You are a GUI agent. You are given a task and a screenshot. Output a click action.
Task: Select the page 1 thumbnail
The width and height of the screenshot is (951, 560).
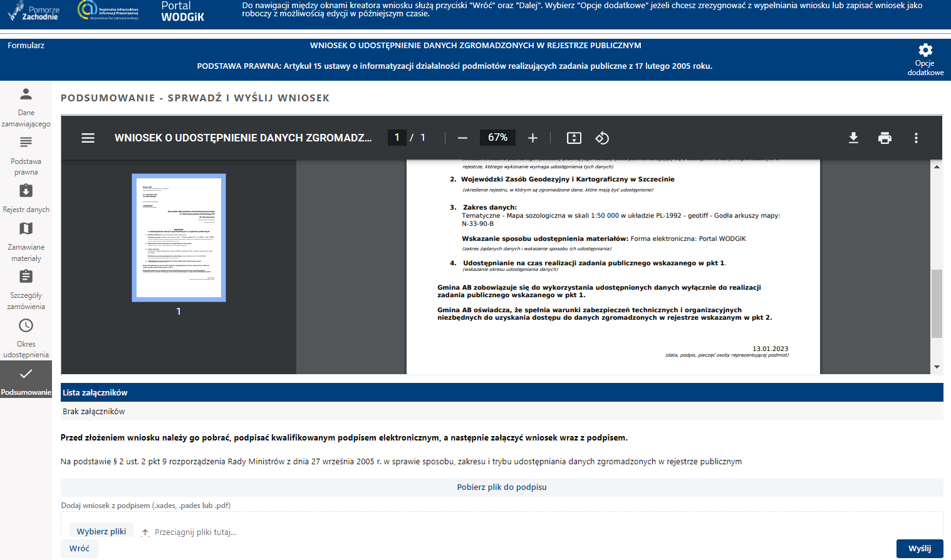tap(179, 238)
